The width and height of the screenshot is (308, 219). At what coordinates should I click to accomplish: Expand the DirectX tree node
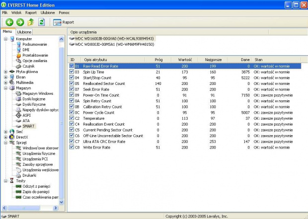(x=5, y=137)
